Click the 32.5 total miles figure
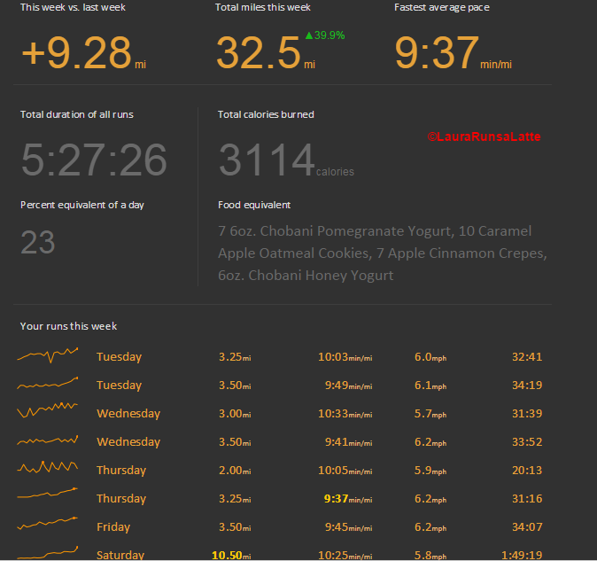 pos(259,53)
